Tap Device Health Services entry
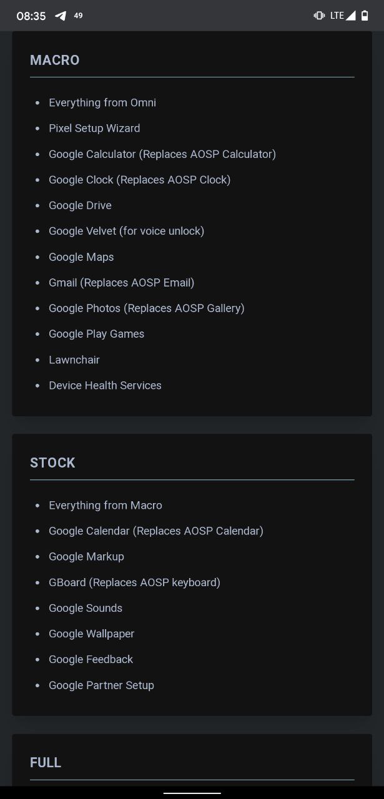This screenshot has height=799, width=384. tap(105, 386)
